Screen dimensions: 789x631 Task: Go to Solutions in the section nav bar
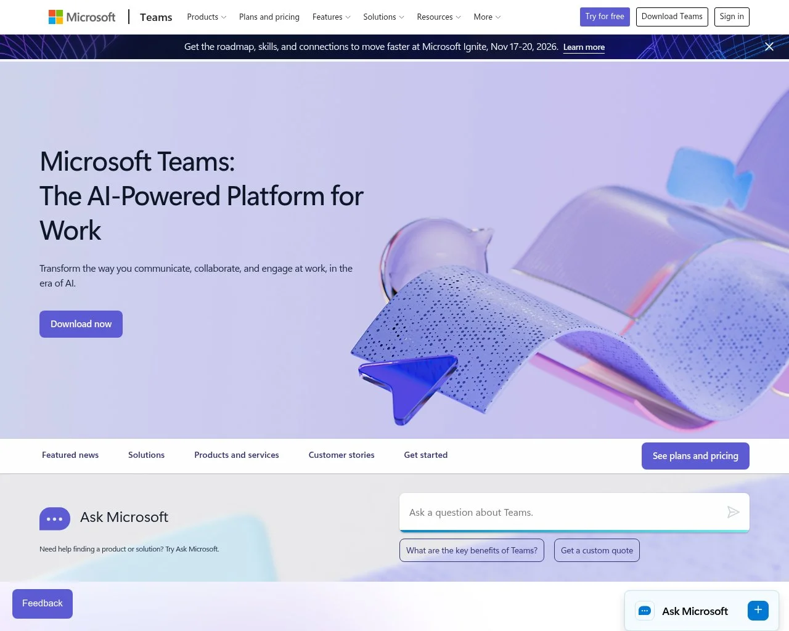pos(146,455)
